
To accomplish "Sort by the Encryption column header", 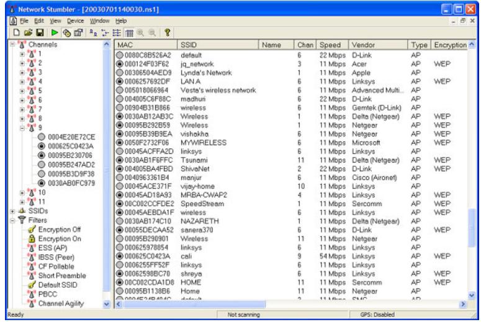I will pos(449,45).
